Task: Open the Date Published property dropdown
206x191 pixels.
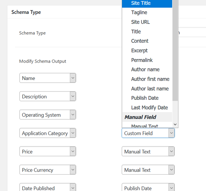Action: point(48,187)
